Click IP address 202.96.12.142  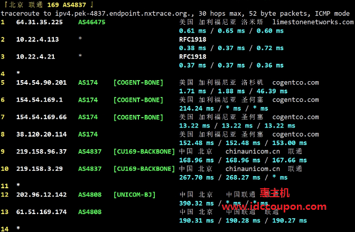41,195
